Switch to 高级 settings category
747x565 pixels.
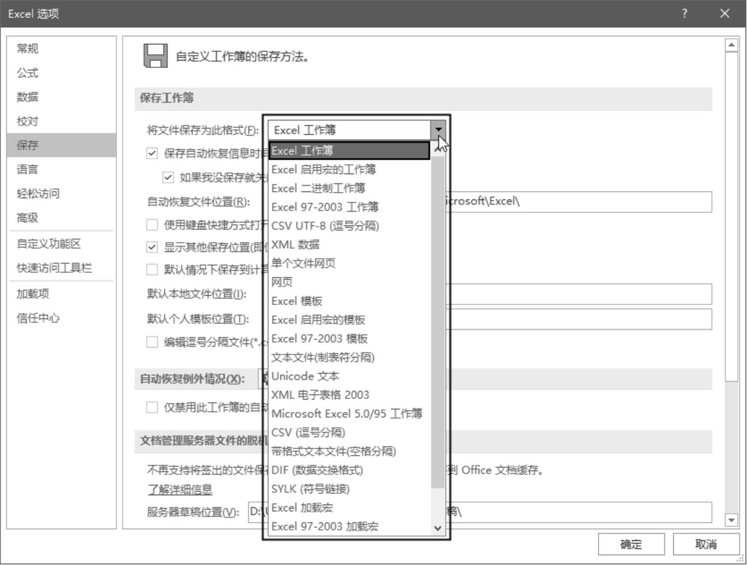pyautogui.click(x=28, y=218)
